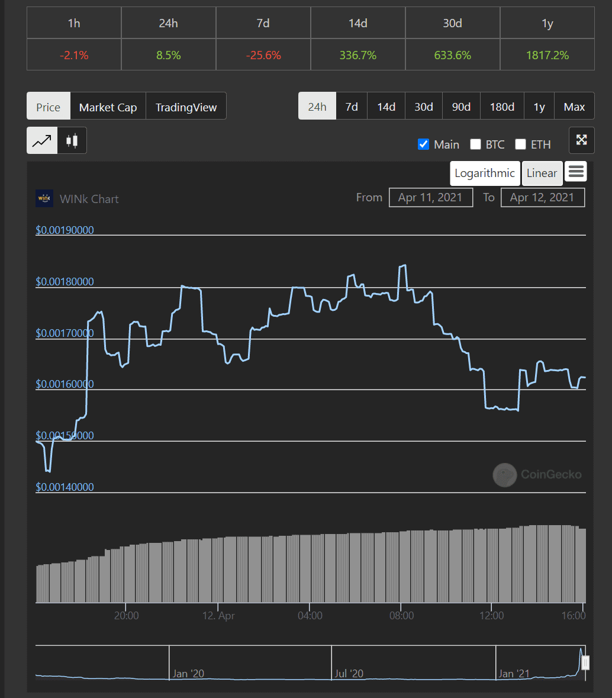Uncheck the Main currency checkbox

(x=423, y=144)
